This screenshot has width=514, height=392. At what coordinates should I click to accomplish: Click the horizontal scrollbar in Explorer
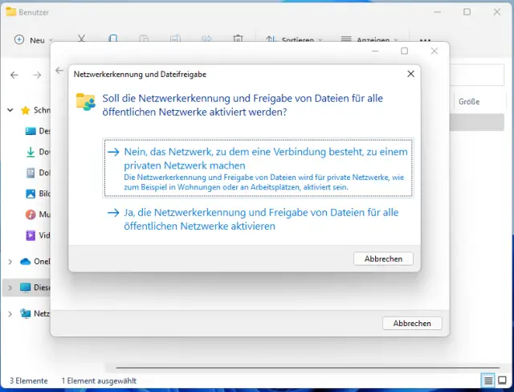click(x=308, y=368)
